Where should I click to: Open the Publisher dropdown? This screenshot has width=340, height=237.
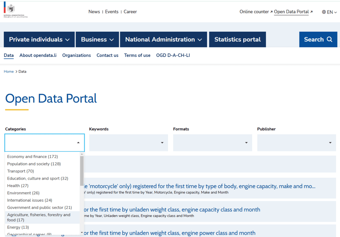point(296,143)
